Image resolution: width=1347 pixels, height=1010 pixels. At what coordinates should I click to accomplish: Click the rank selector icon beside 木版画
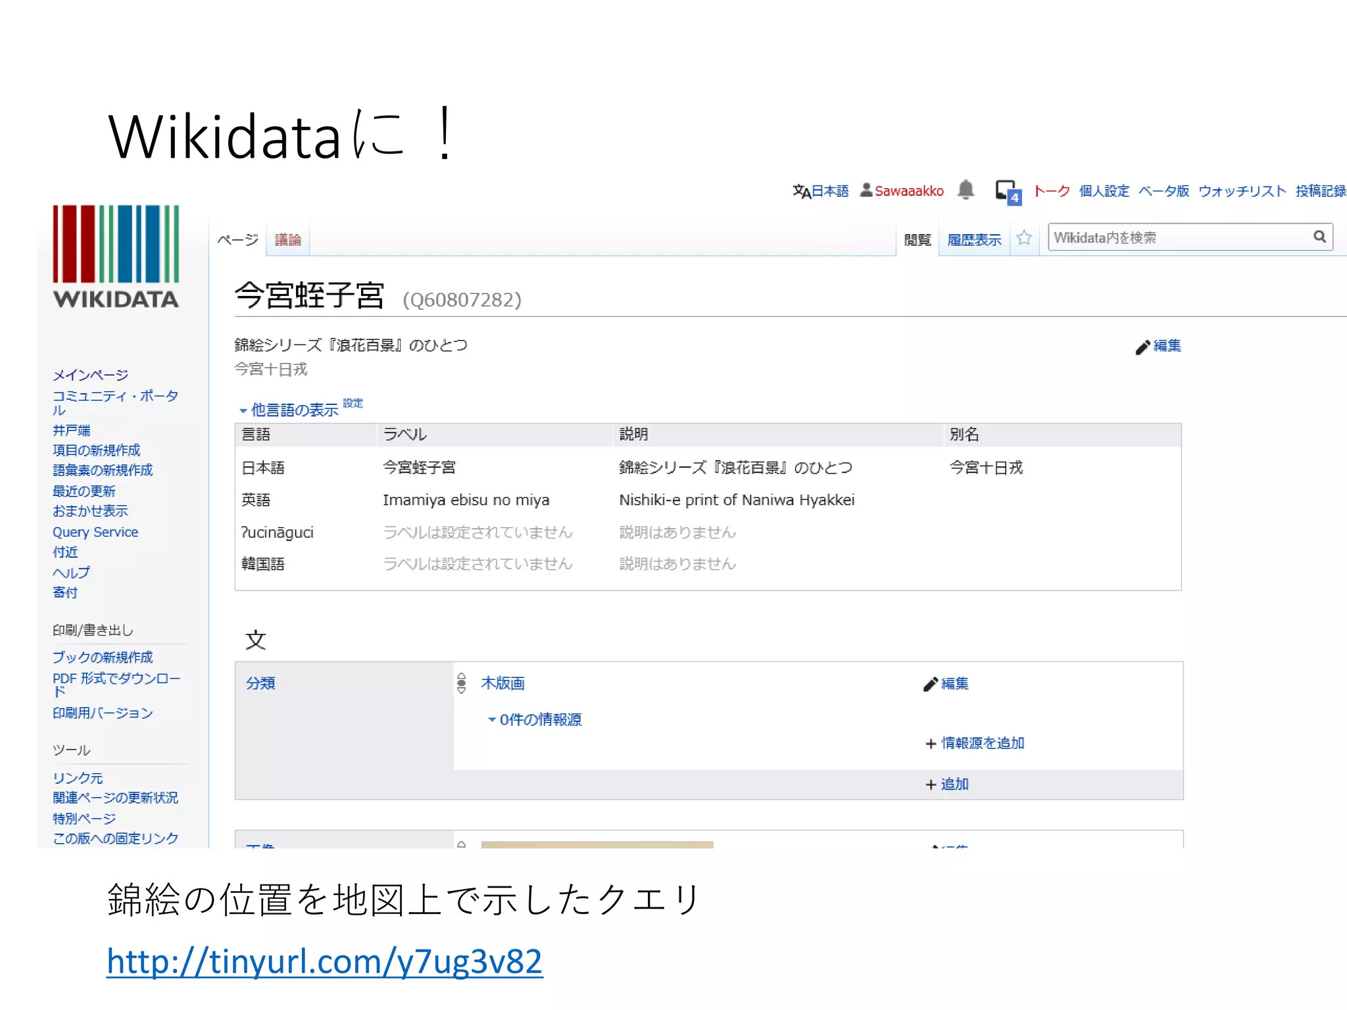click(462, 683)
